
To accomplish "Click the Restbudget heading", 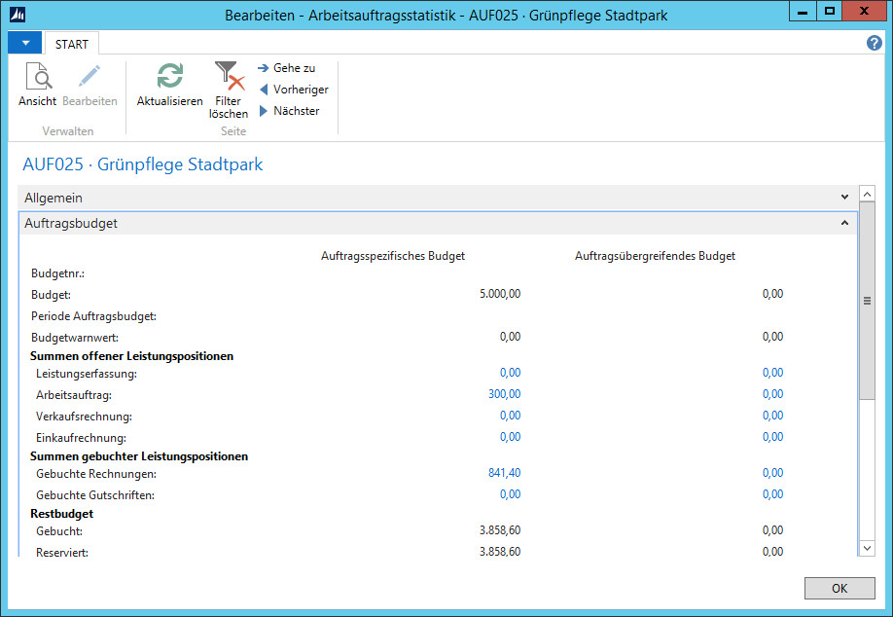I will pos(61,514).
